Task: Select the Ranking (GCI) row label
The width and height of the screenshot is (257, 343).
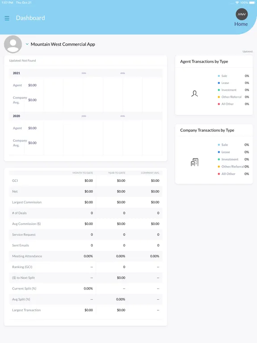Action: tap(22, 267)
